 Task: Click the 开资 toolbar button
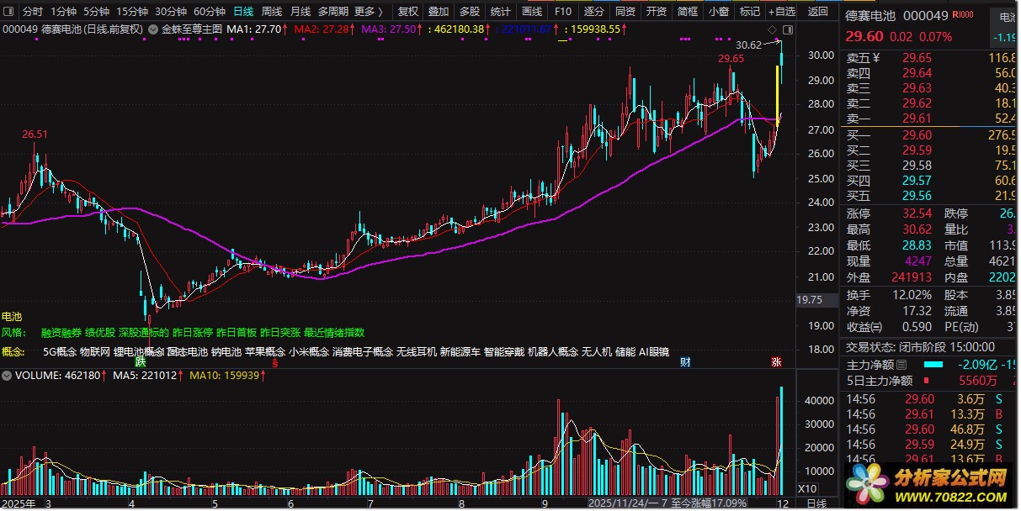point(657,12)
